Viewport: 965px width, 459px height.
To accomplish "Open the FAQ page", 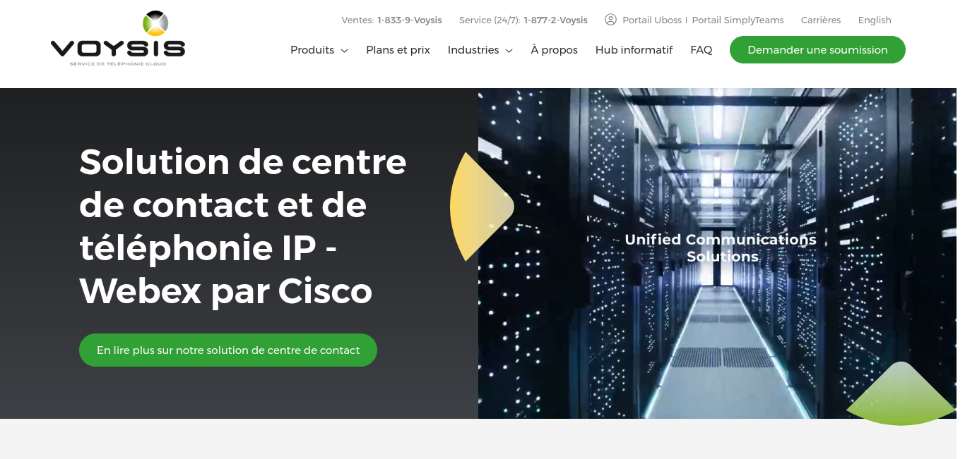I will click(701, 50).
